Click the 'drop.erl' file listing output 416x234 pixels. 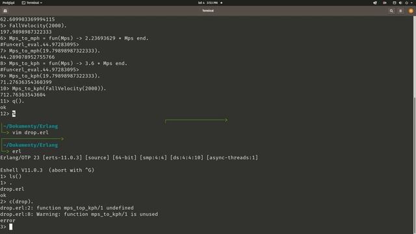[12, 189]
